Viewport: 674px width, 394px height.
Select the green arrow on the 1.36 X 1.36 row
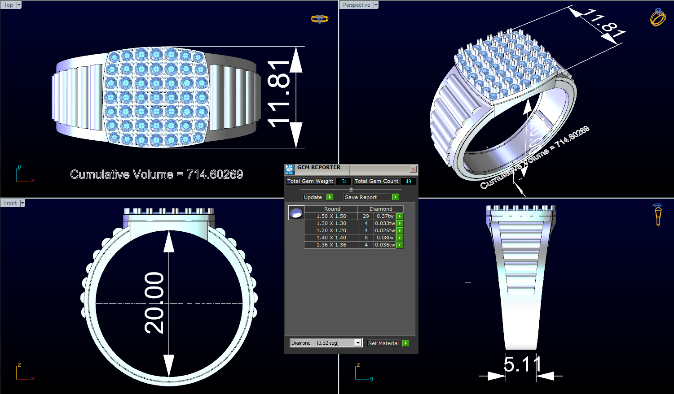point(399,245)
